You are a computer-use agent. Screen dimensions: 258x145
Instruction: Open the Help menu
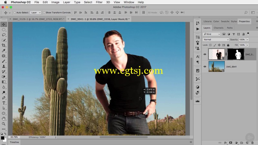(x=141, y=2)
